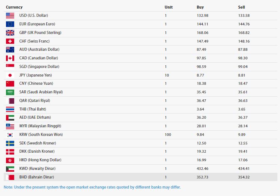The image size is (280, 196).
Task: Click the KWD sell rate 434.41
Action: click(244, 169)
